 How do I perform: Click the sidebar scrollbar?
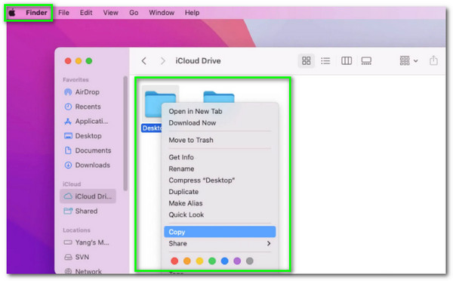pos(125,133)
